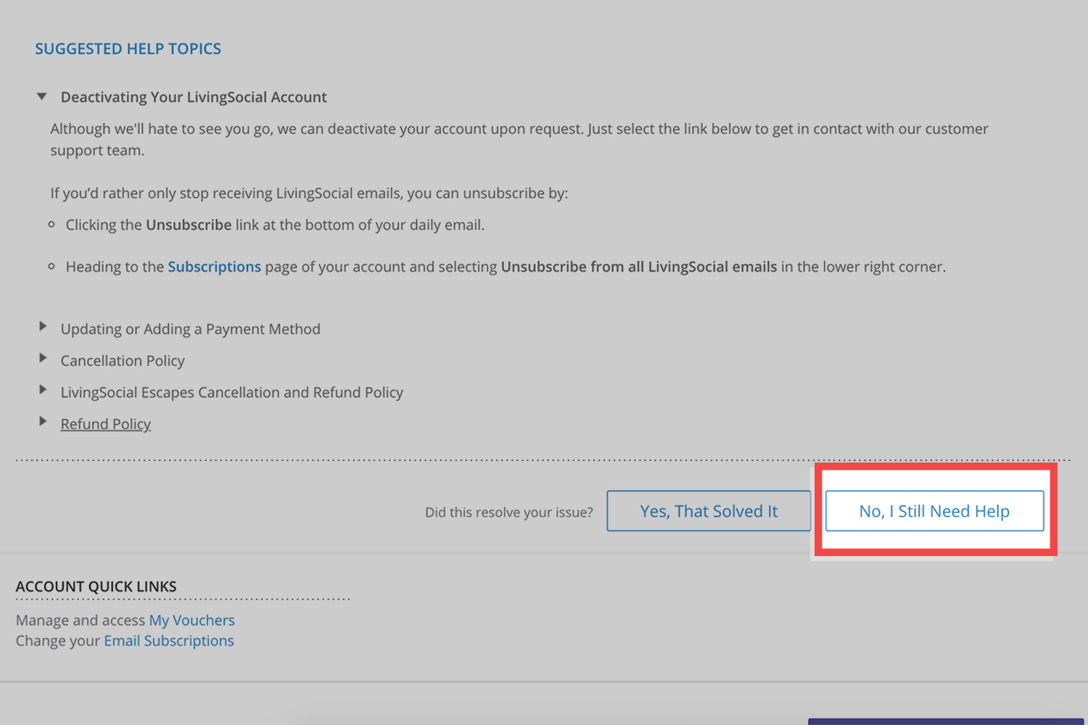Open the Email Subscriptions link
This screenshot has width=1088, height=725.
point(169,641)
